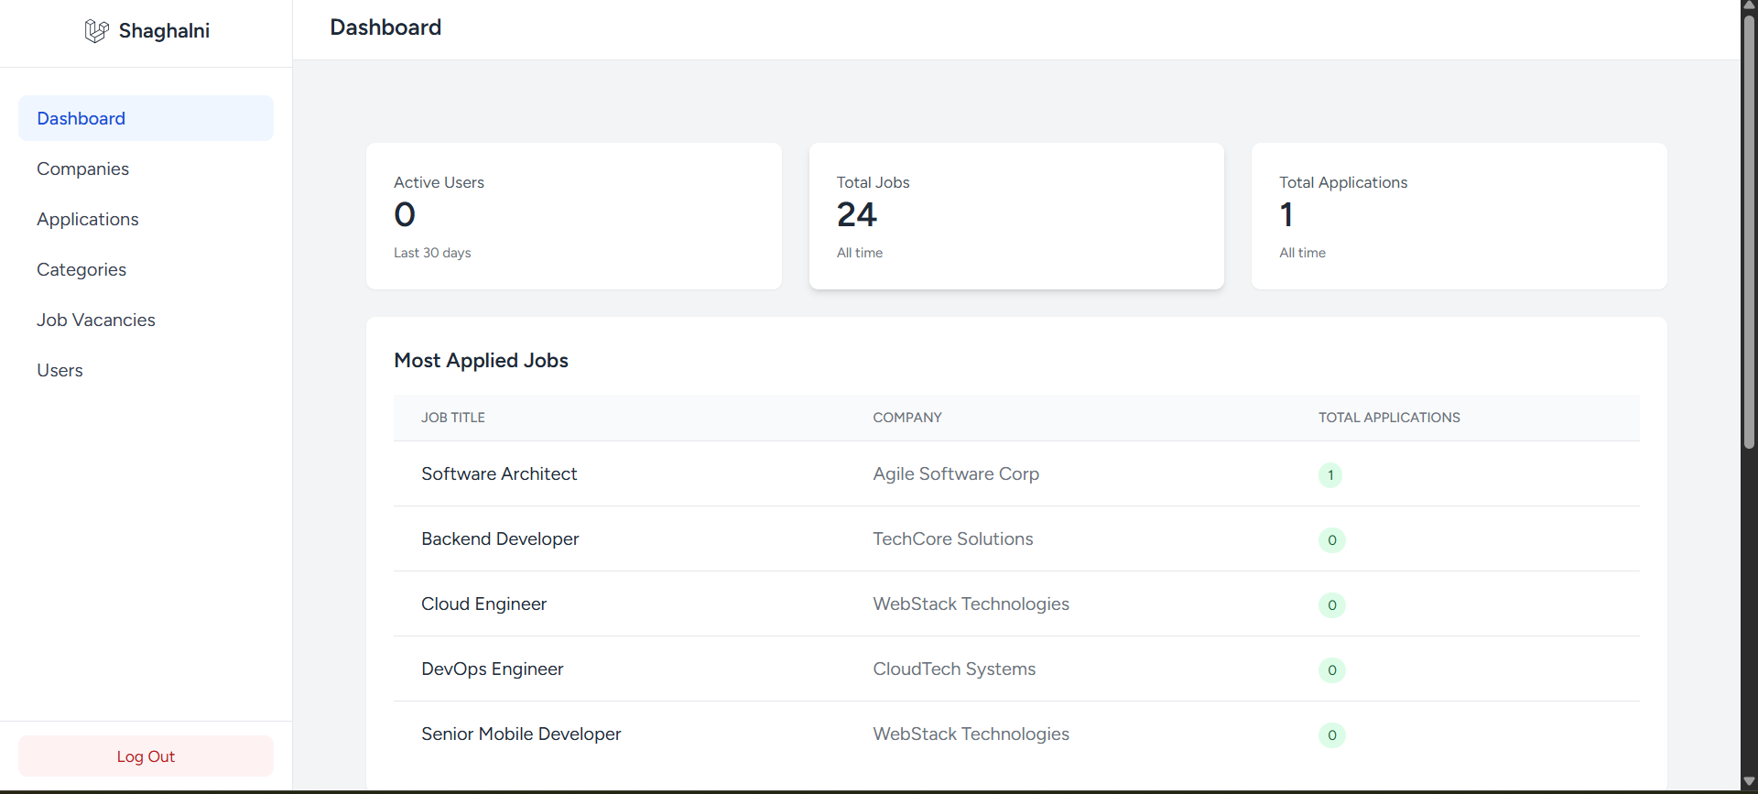Screen dimensions: 1758x794
Task: Select the Backend Developer job title
Action: 500,538
